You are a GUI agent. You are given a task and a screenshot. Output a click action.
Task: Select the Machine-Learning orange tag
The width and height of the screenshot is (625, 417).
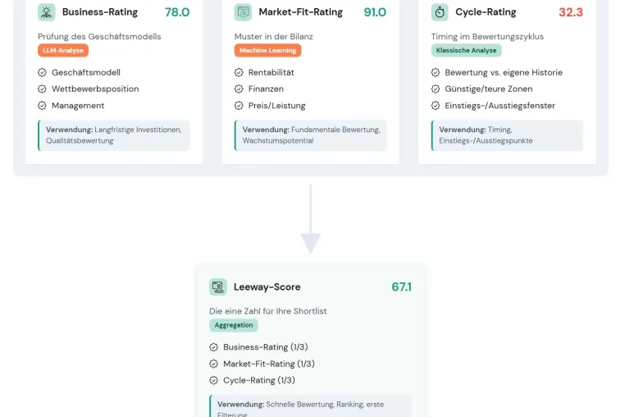pos(268,50)
